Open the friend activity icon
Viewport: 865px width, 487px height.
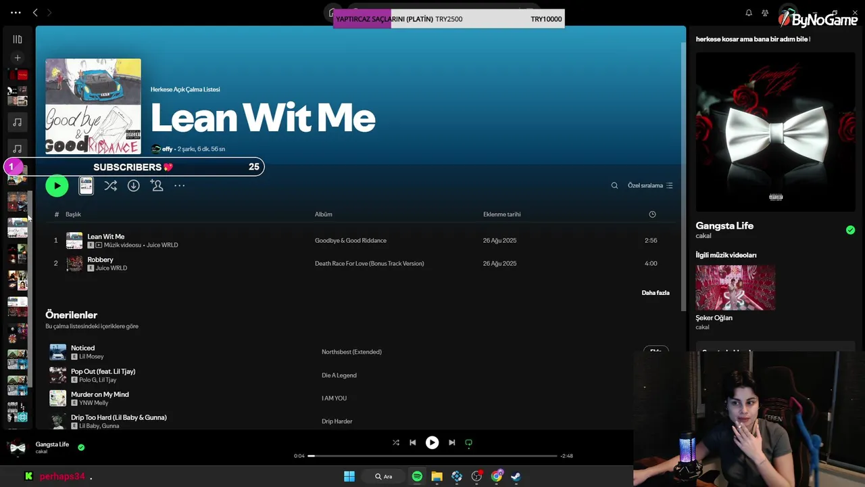[x=765, y=13]
